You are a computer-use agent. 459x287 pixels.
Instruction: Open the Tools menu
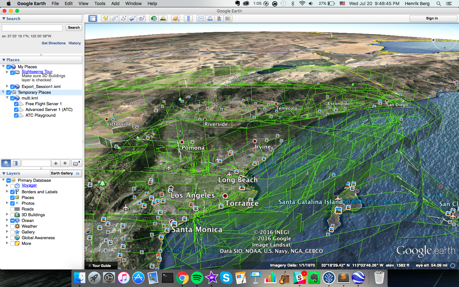[x=100, y=4]
